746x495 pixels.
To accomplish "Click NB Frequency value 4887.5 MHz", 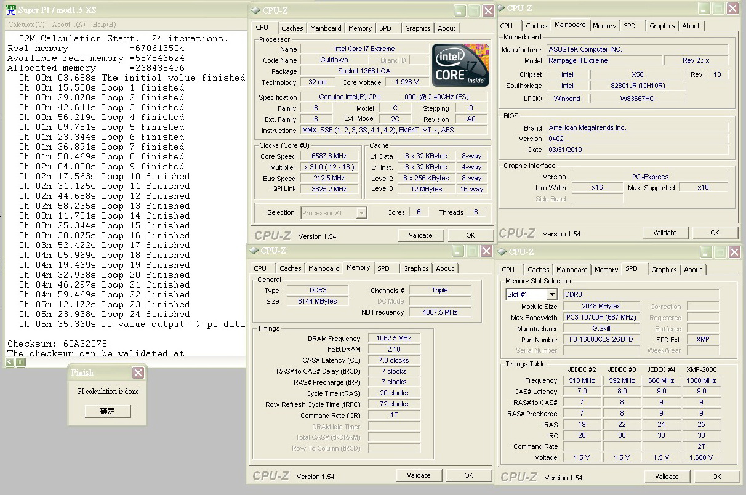I will (x=439, y=312).
